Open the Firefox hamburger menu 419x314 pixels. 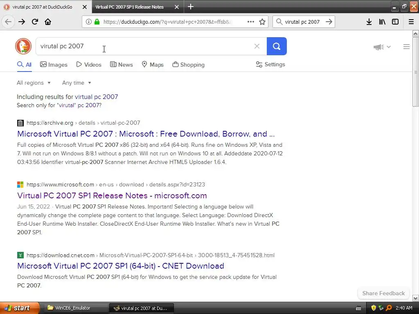coord(411,22)
